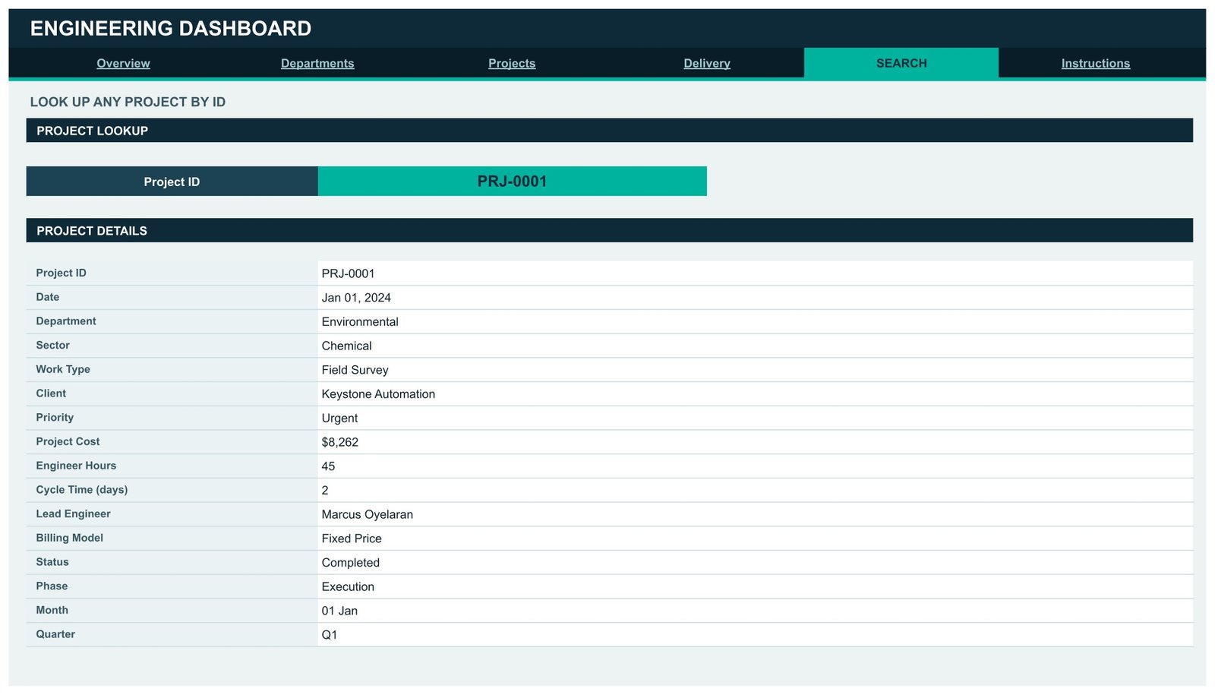Click the cycle time value 2

point(325,491)
